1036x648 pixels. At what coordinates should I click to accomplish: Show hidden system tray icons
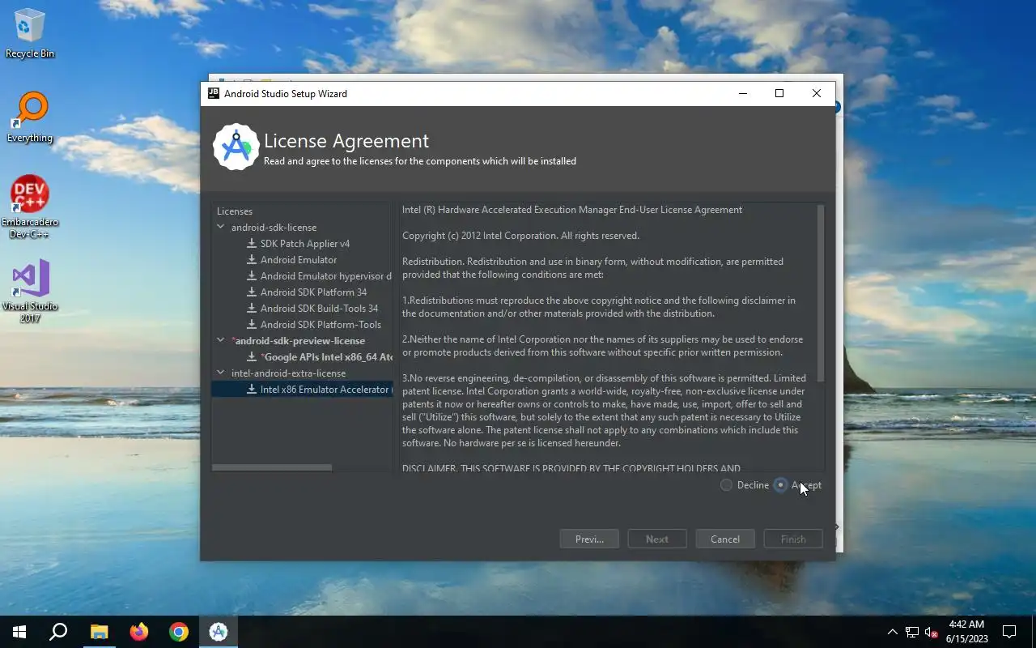(x=893, y=632)
